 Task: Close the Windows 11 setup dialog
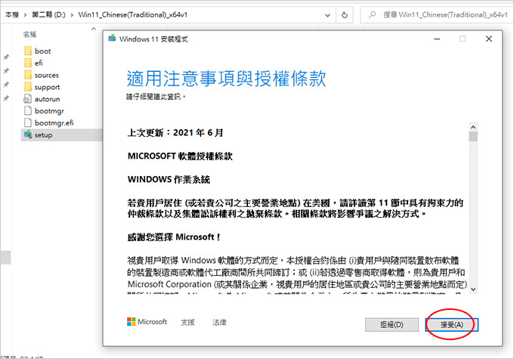[x=489, y=39]
